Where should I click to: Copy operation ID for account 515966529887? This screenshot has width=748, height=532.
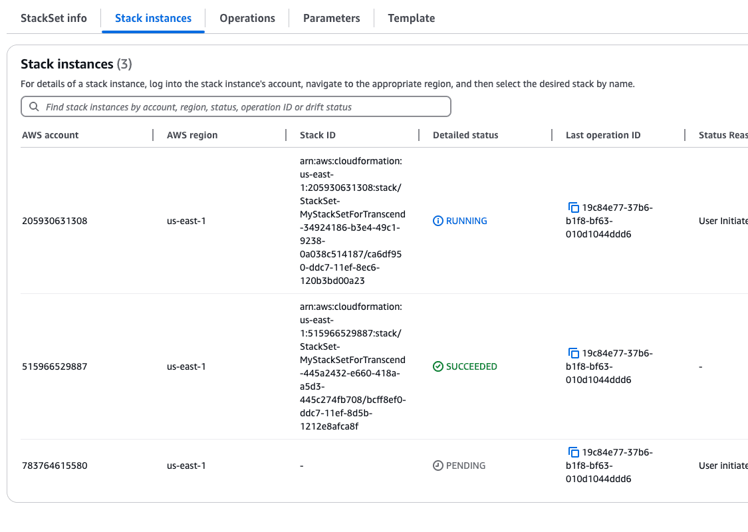(572, 353)
